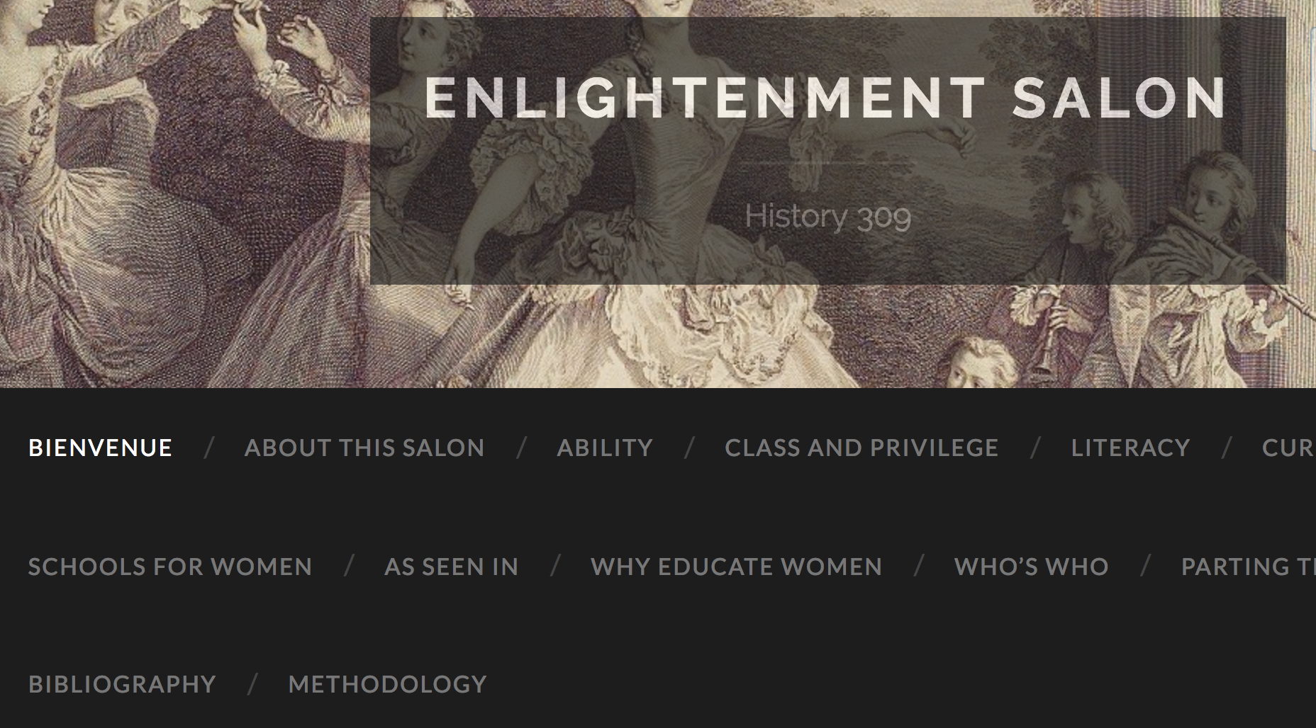Open the Who's Who page
This screenshot has height=728, width=1316.
[x=1031, y=567]
